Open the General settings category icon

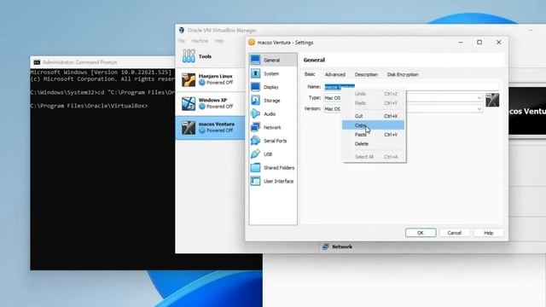pyautogui.click(x=255, y=60)
